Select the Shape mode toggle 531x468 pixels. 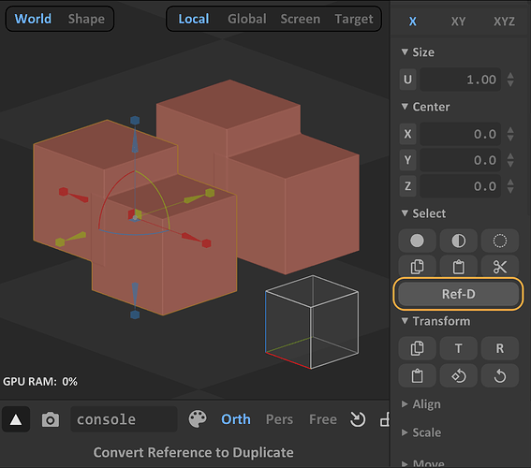click(86, 19)
